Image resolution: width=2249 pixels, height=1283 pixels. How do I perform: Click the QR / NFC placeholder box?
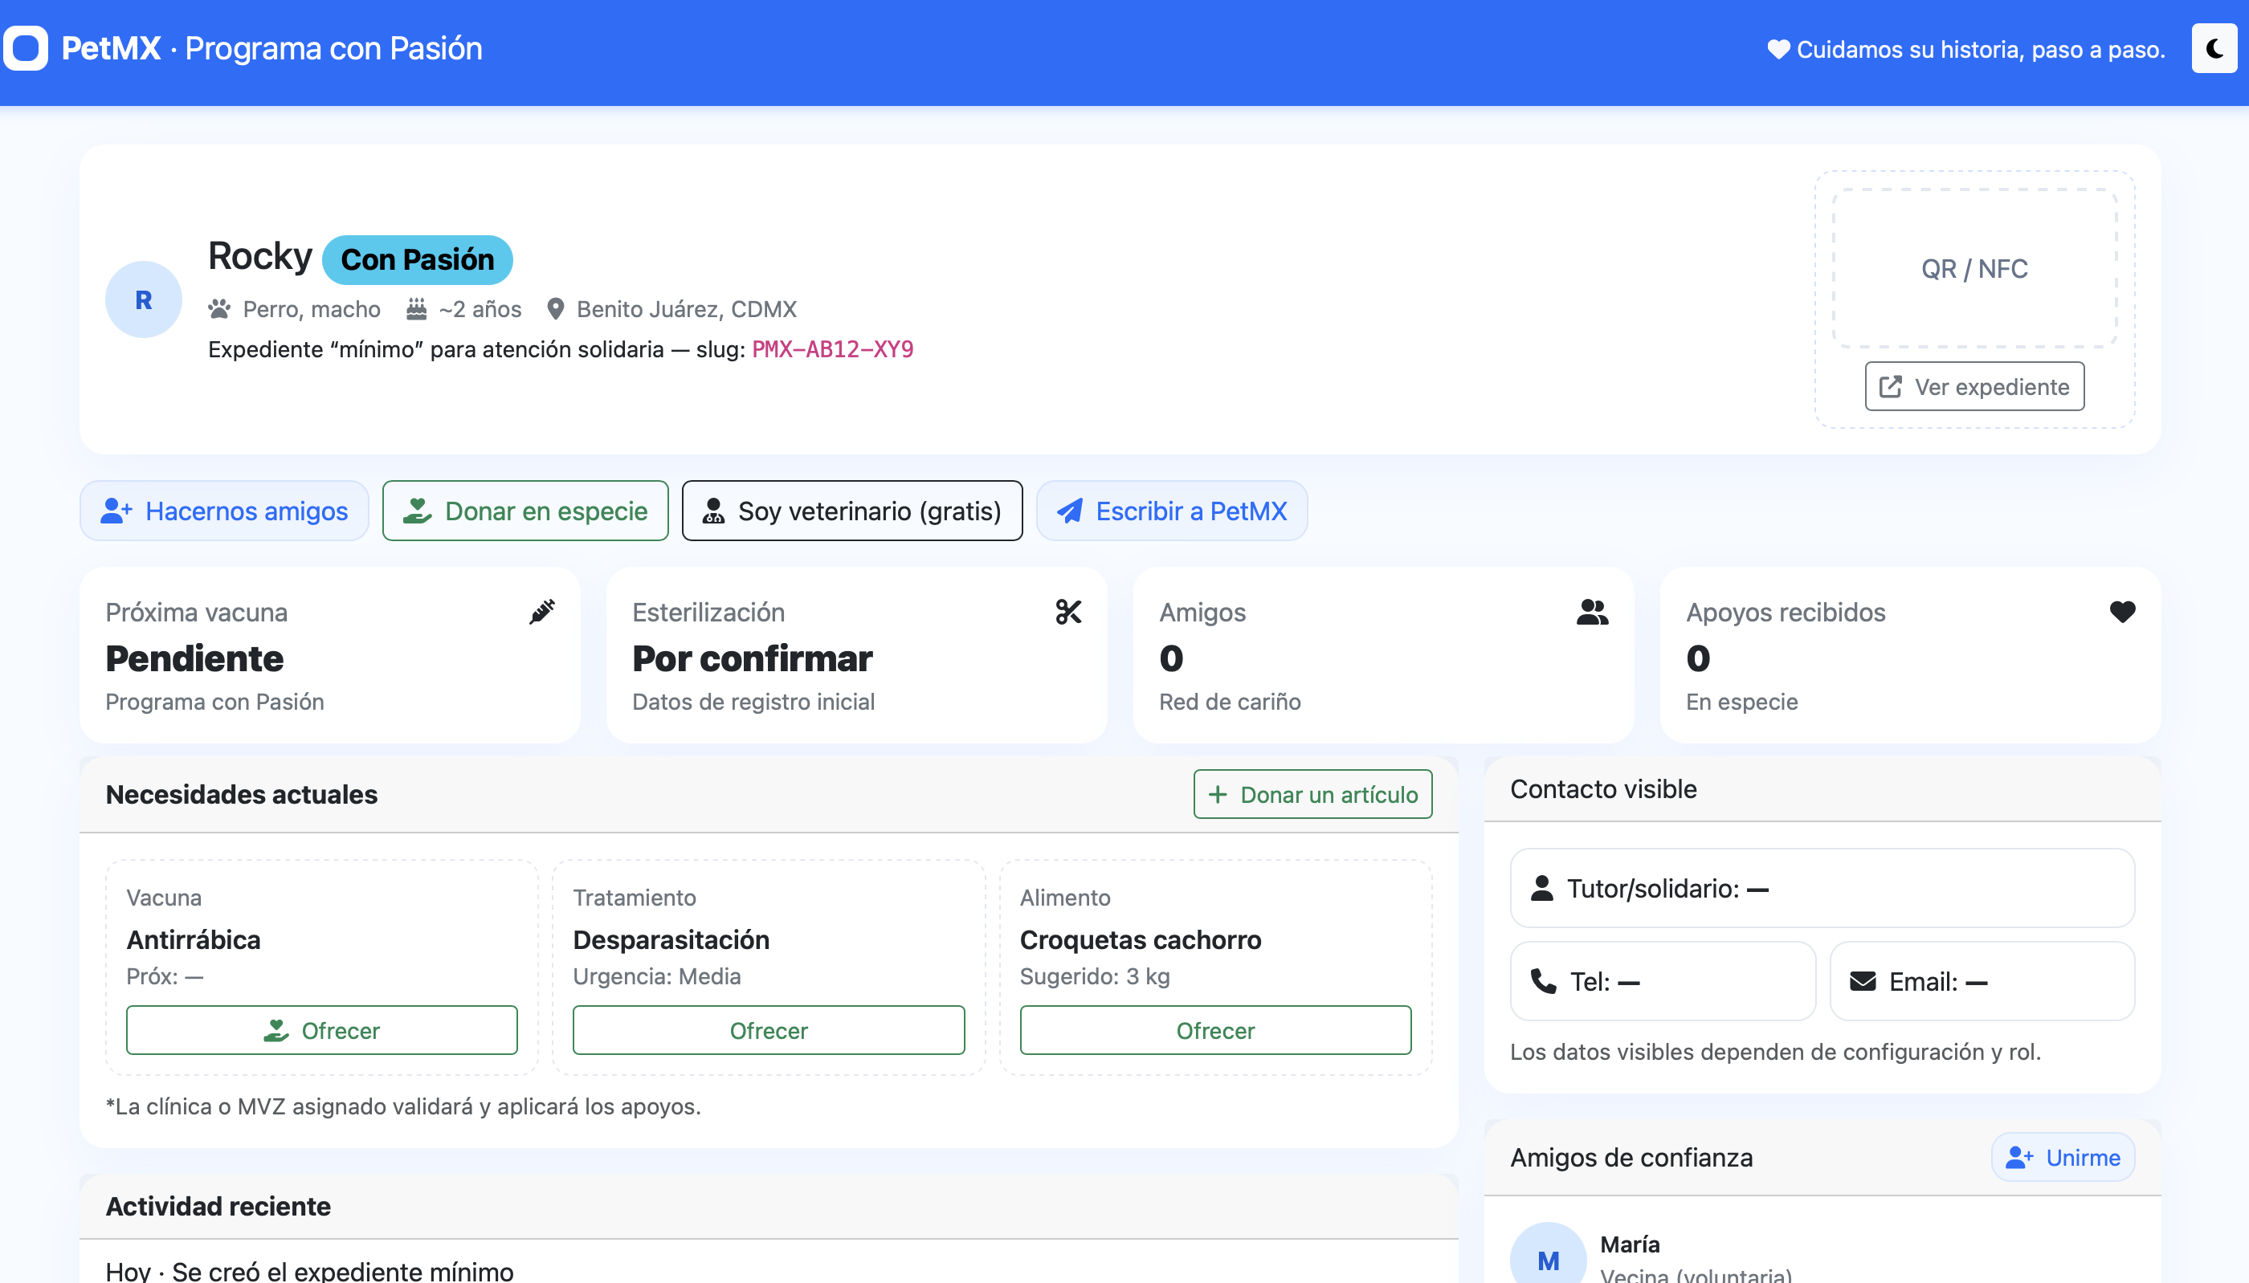point(1974,268)
